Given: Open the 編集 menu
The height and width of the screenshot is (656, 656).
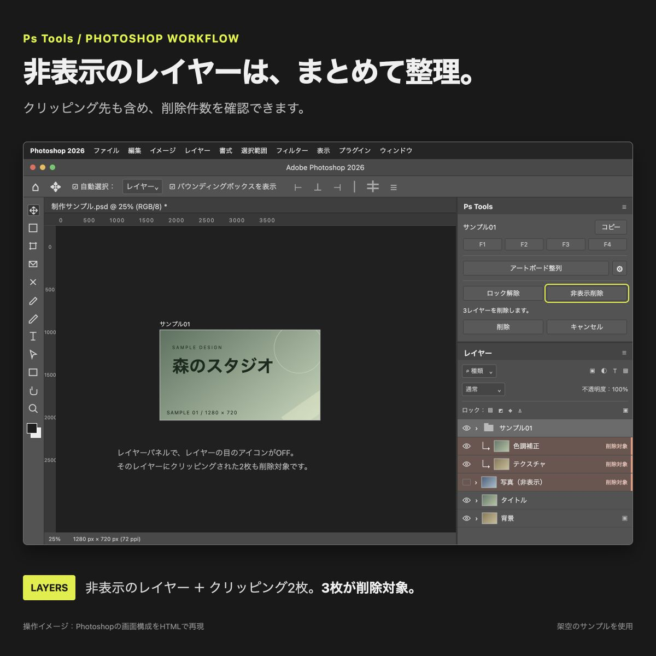Looking at the screenshot, I should [134, 151].
